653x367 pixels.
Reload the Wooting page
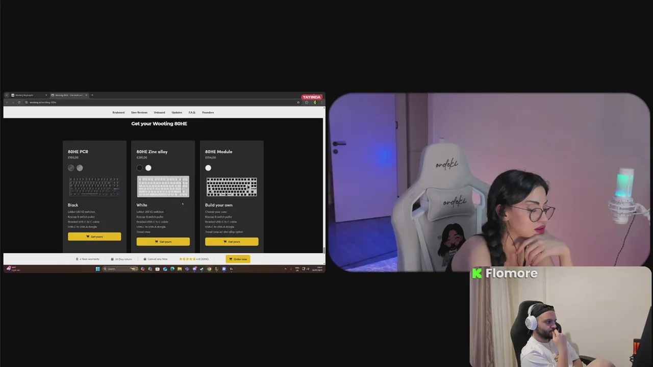19,102
